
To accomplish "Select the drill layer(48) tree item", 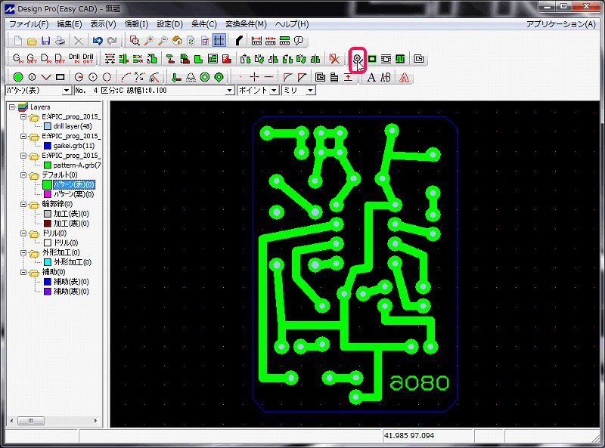I will [73, 126].
